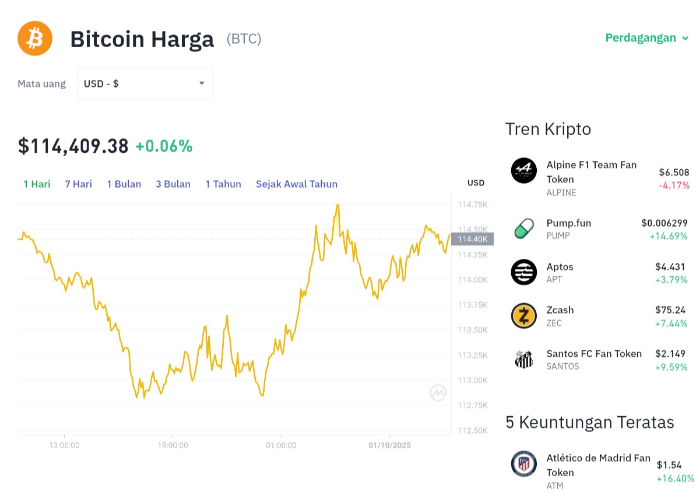
Task: Click the Zcash coin icon
Action: (x=523, y=316)
